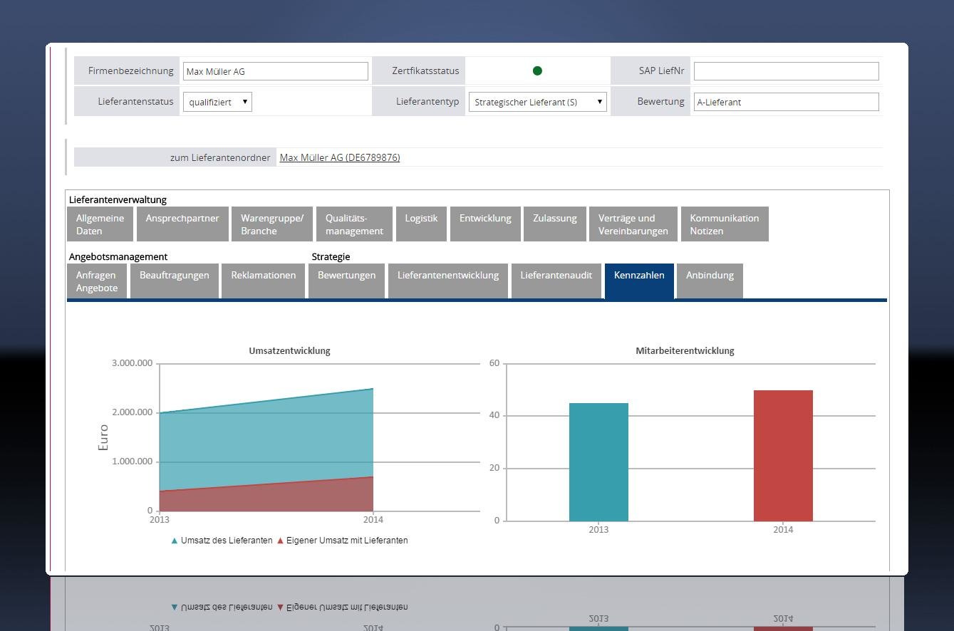Click the Lieferantenstatus label
Viewport: 954px width, 631px height.
point(135,101)
